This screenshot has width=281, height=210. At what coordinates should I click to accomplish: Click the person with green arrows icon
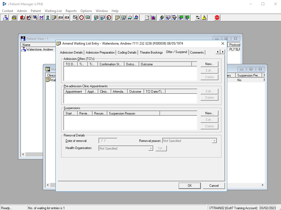[x=187, y=17]
